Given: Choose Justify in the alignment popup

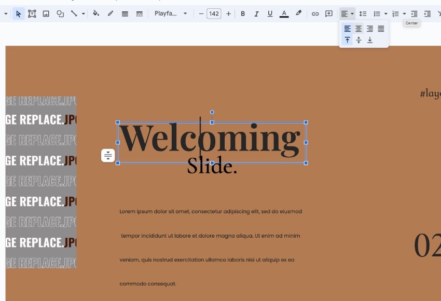Looking at the screenshot, I should (x=381, y=29).
